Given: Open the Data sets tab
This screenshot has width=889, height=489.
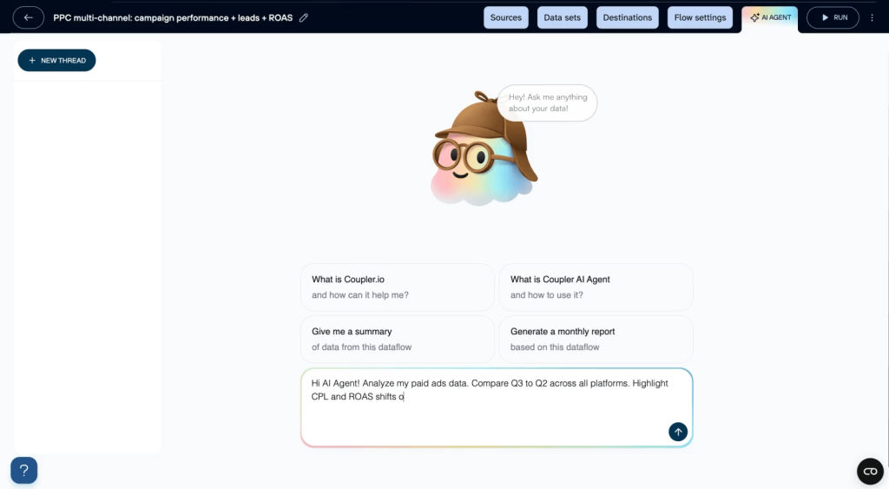Looking at the screenshot, I should coord(563,17).
